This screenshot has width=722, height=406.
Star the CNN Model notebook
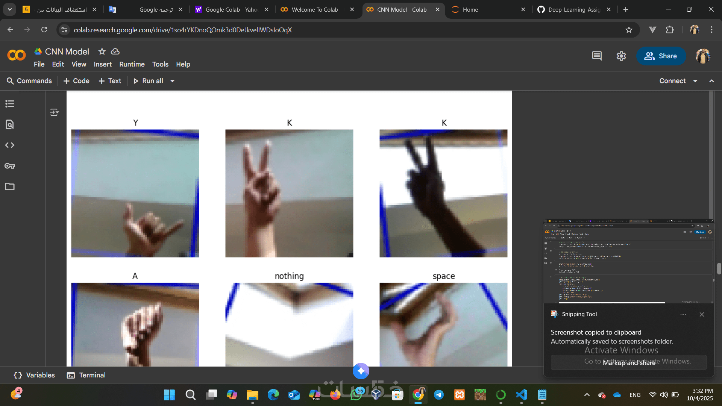[102, 51]
